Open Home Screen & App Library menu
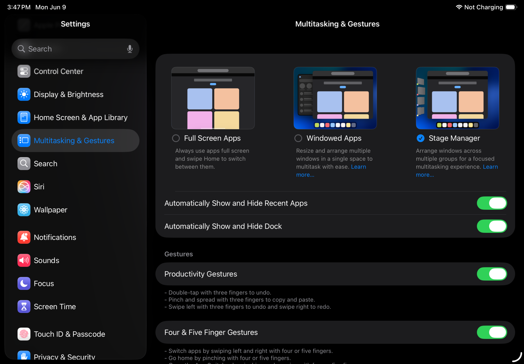524x364 pixels. pyautogui.click(x=80, y=118)
